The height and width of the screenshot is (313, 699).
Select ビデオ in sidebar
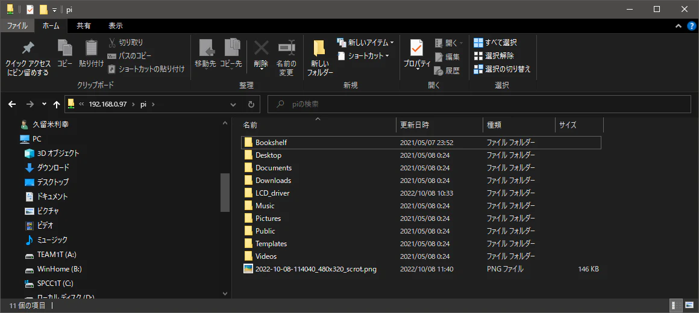[39, 225]
